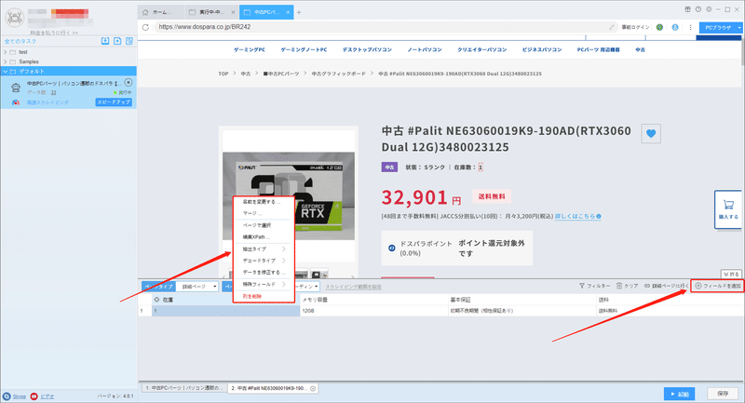Open the PCブラウザ dropdown arrow
Screen dimensions: 745x403
[x=739, y=28]
